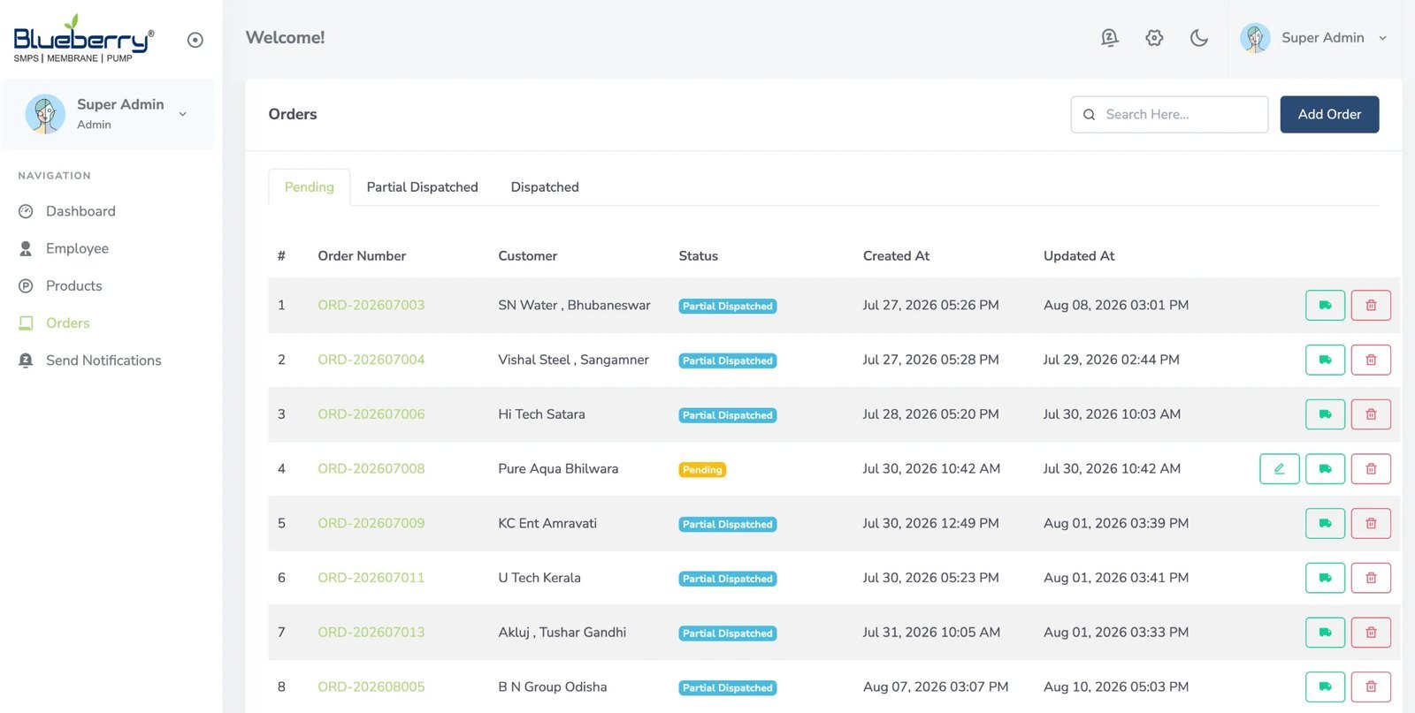Open the settings gear icon
Image resolution: width=1415 pixels, height=713 pixels.
tap(1154, 38)
